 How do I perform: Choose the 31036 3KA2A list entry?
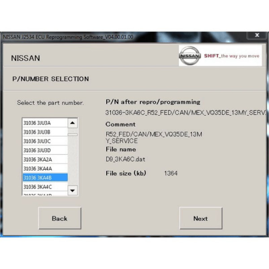tap(37, 159)
